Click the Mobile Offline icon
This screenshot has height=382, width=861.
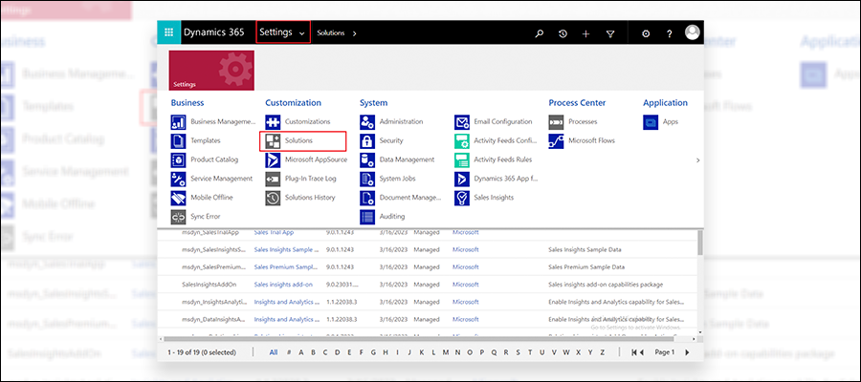pyautogui.click(x=179, y=198)
